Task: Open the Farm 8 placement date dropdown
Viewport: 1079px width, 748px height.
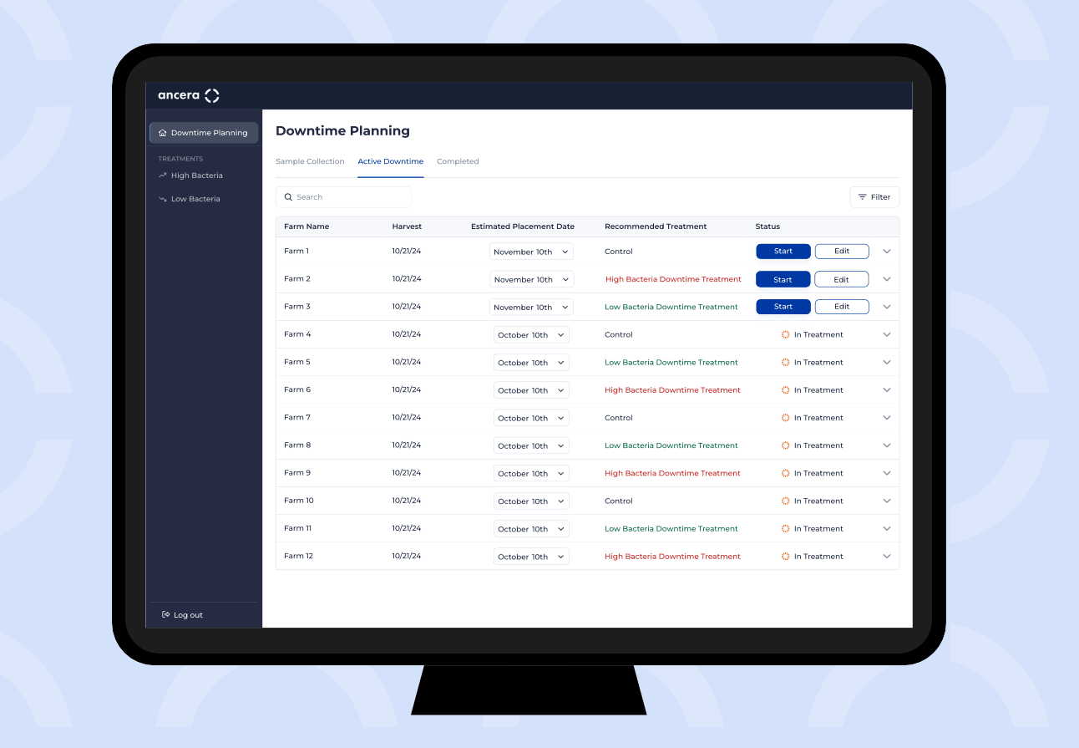Action: point(531,445)
